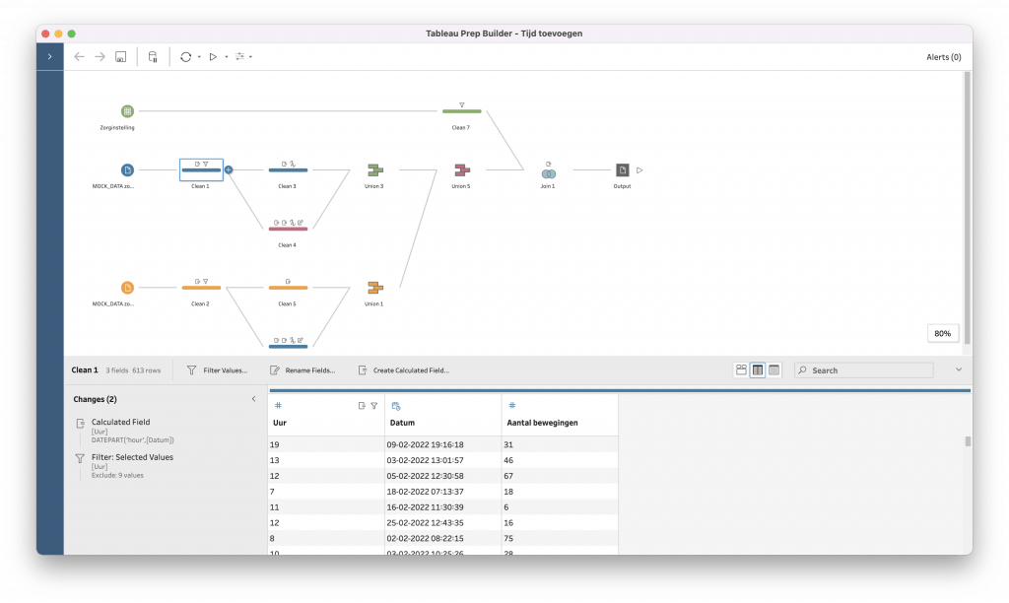This screenshot has height=603, width=1009.
Task: Open the run flow dropdown arrow
Action: tap(227, 57)
